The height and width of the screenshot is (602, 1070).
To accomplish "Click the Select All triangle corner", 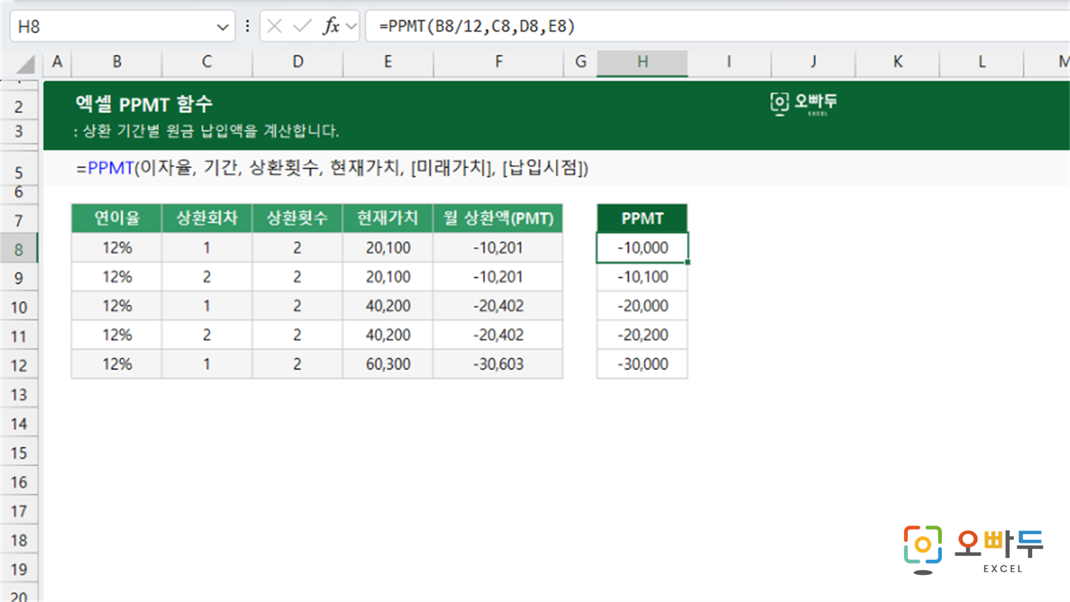I will point(25,64).
